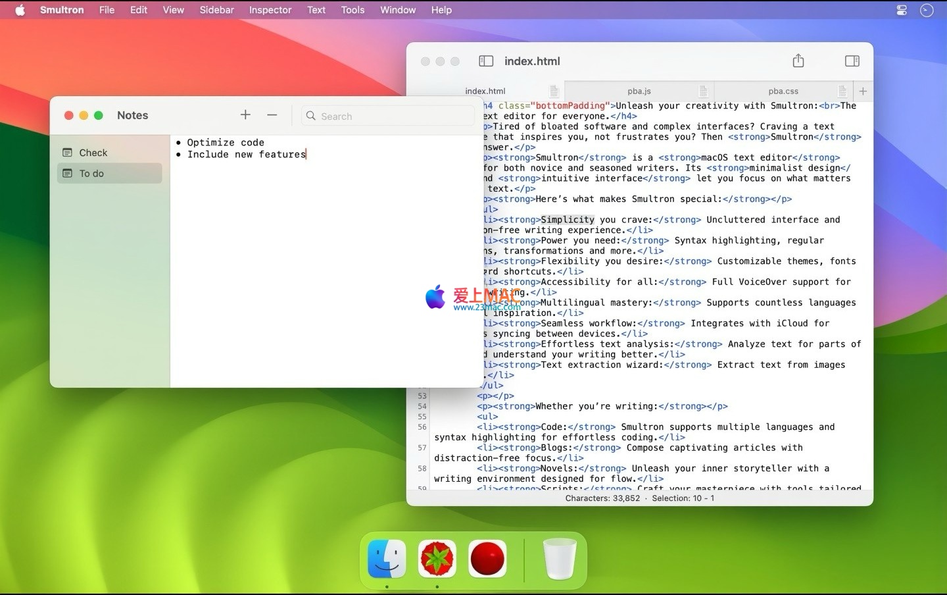Screen dimensions: 947x595
Task: Toggle the left sidebar in index.html window
Action: pos(486,61)
